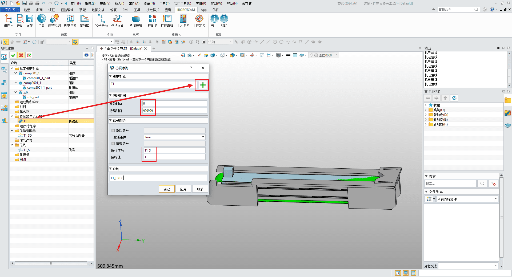Click the blue info icon in modeling panel

tap(86, 55)
